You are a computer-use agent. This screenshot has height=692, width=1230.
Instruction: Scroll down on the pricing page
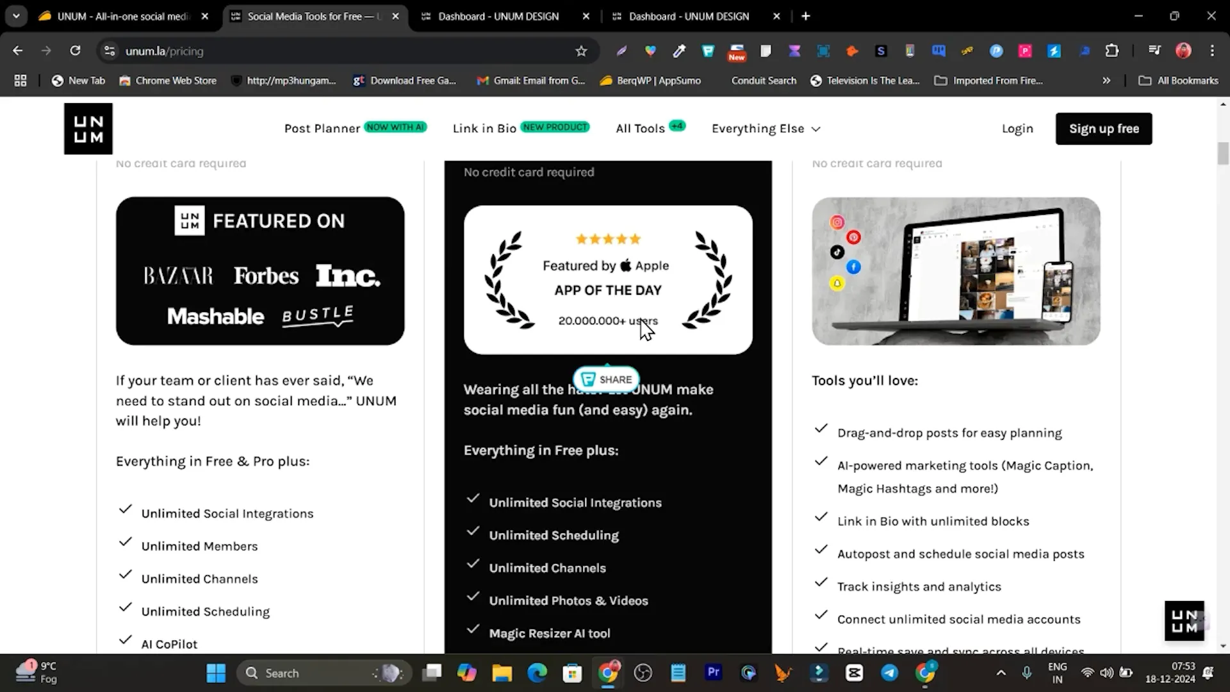tap(1224, 645)
